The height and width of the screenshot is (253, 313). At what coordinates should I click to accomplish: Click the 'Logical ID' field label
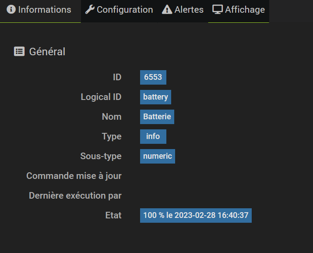click(101, 97)
